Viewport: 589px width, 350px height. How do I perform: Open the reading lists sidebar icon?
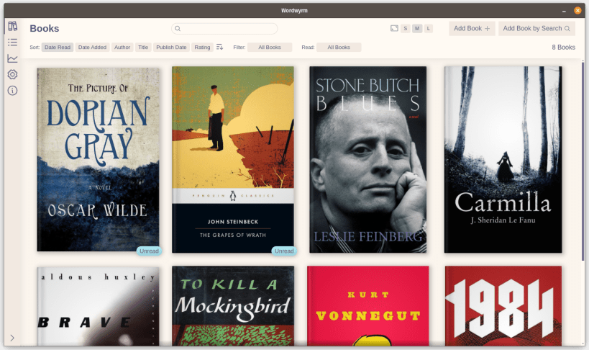click(x=12, y=42)
